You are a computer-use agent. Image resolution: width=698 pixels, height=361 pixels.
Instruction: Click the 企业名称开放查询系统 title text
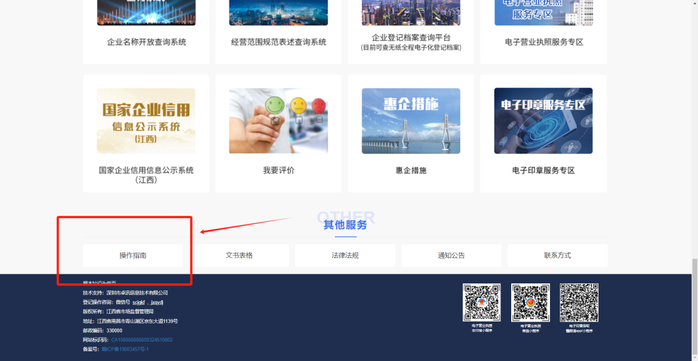[x=147, y=42]
